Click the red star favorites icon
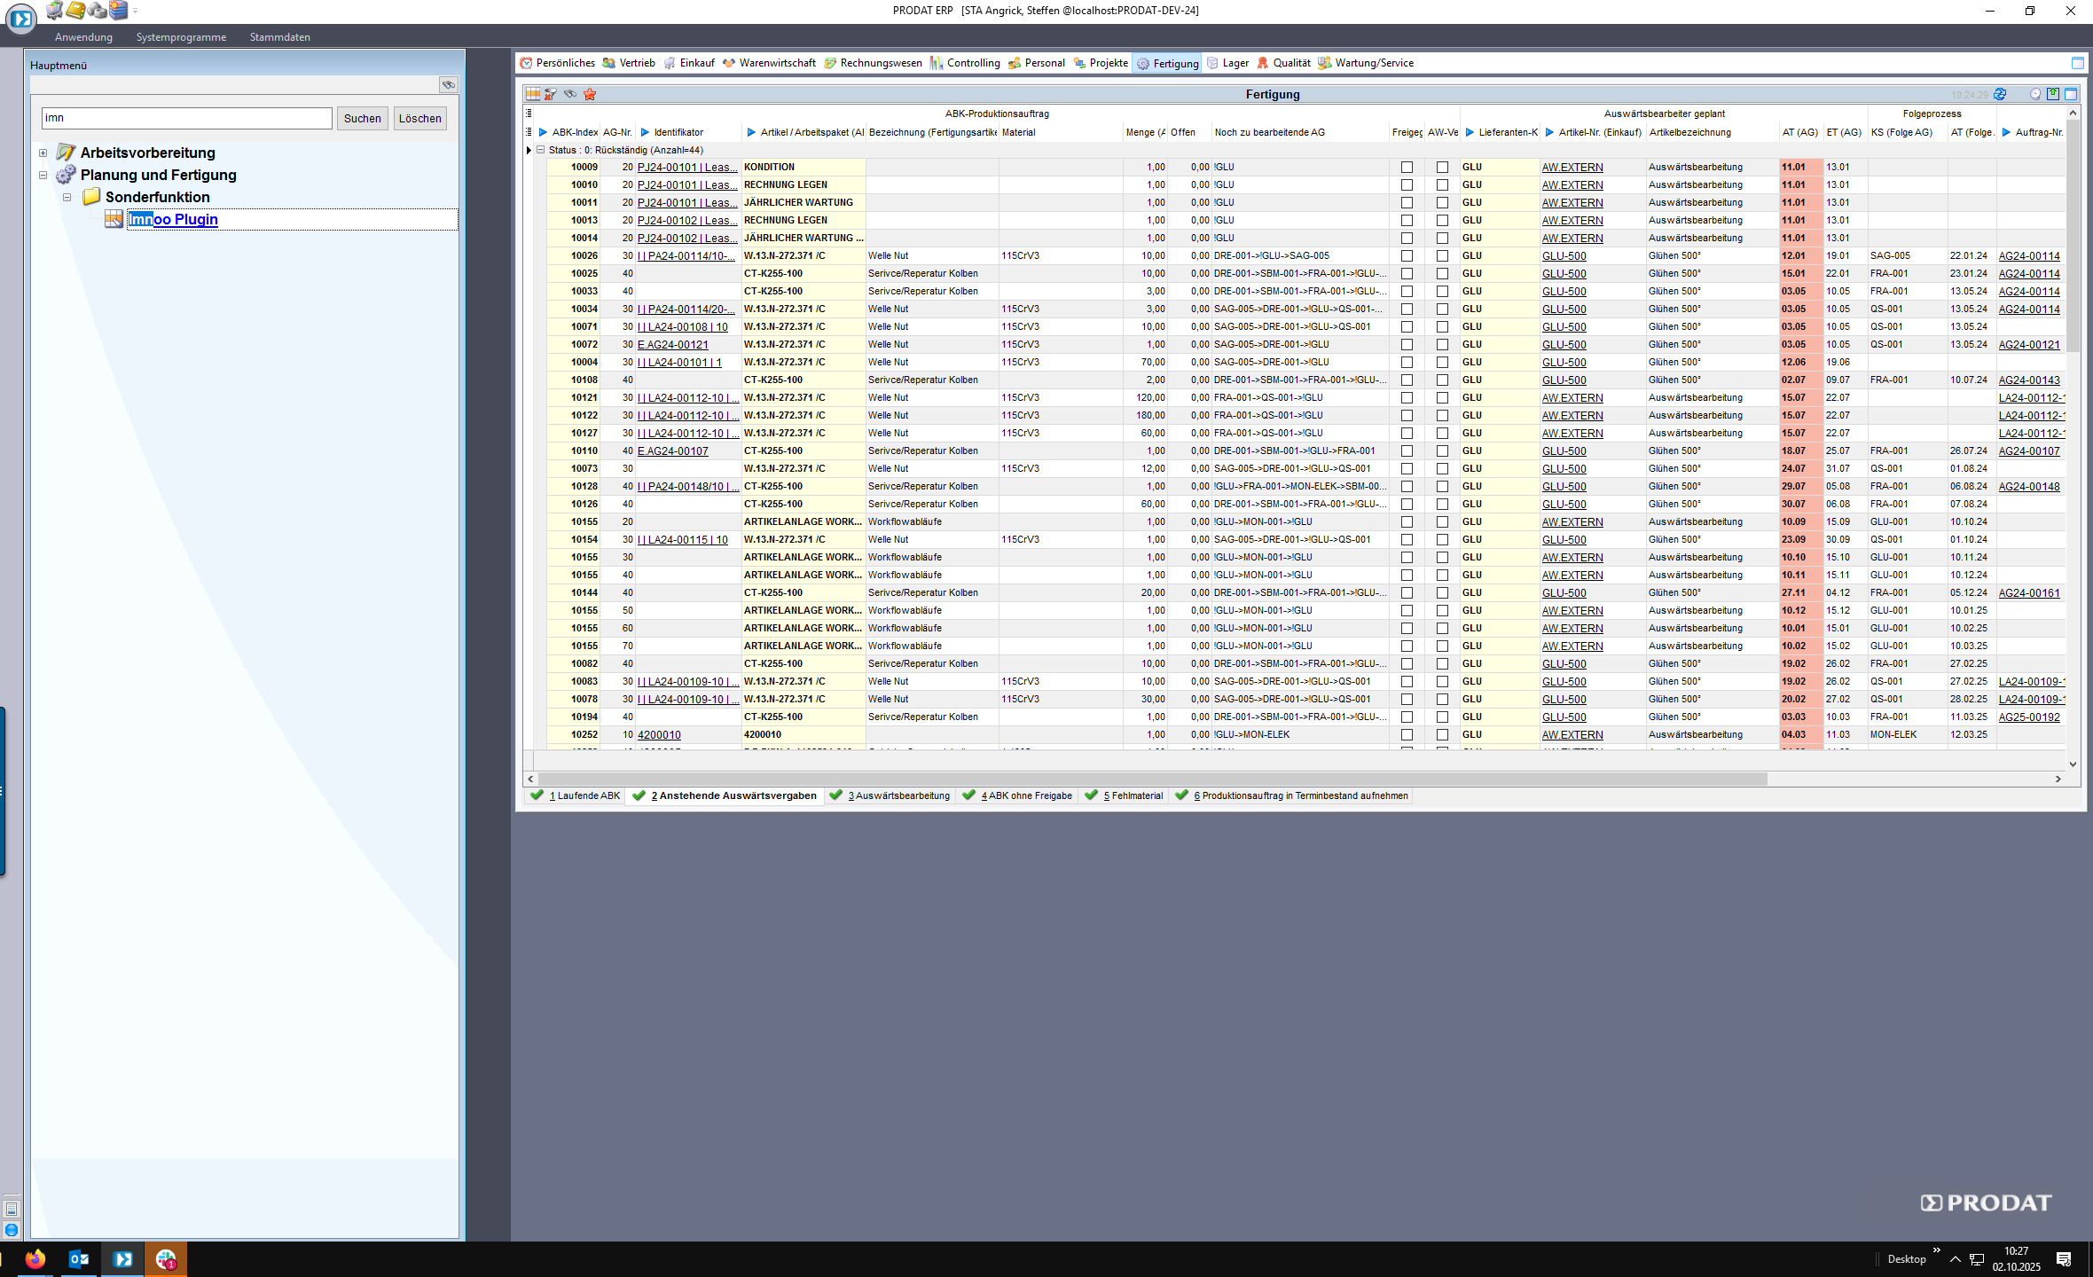The image size is (2093, 1277). tap(590, 94)
